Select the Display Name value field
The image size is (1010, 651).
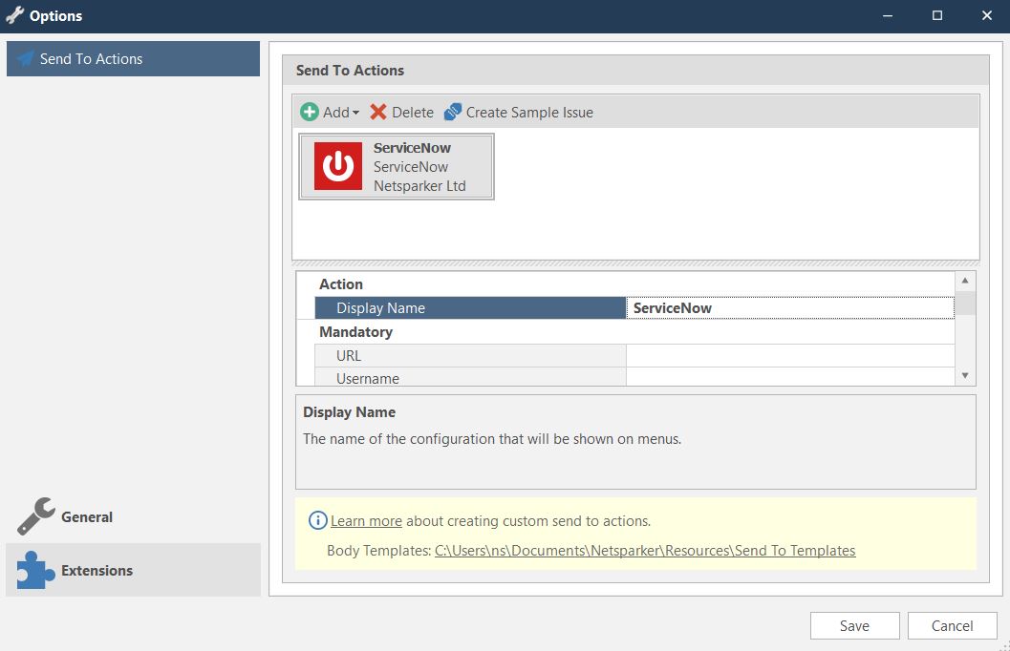(789, 307)
